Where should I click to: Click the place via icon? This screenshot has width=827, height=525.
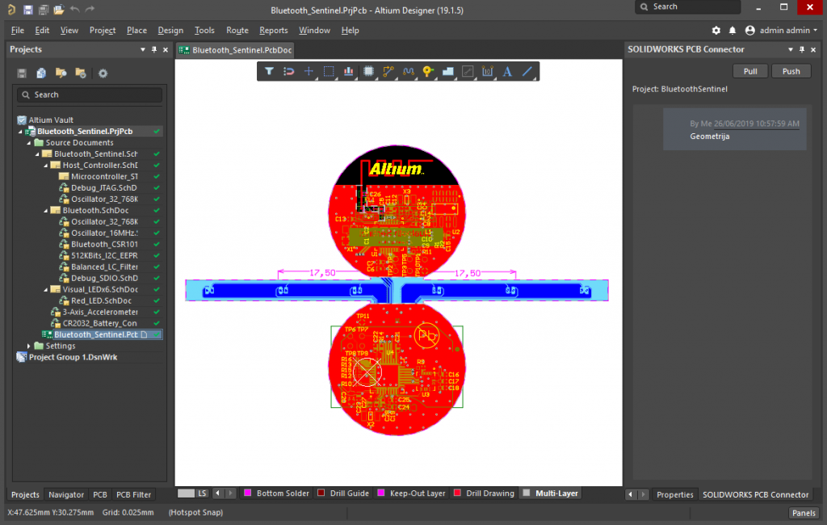pos(428,71)
